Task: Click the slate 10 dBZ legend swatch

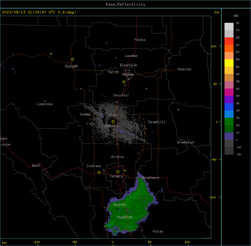Action: point(229,136)
